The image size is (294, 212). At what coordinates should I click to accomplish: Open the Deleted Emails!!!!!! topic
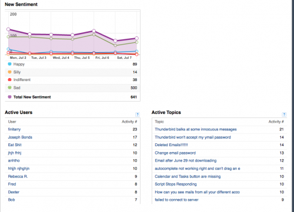(x=171, y=145)
